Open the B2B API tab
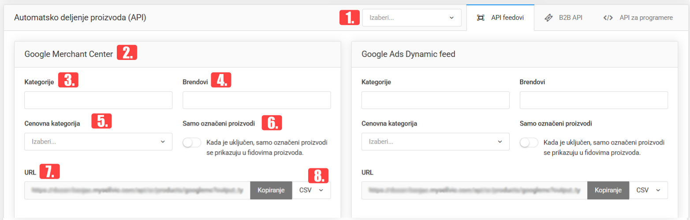This screenshot has height=220, width=690. (563, 18)
